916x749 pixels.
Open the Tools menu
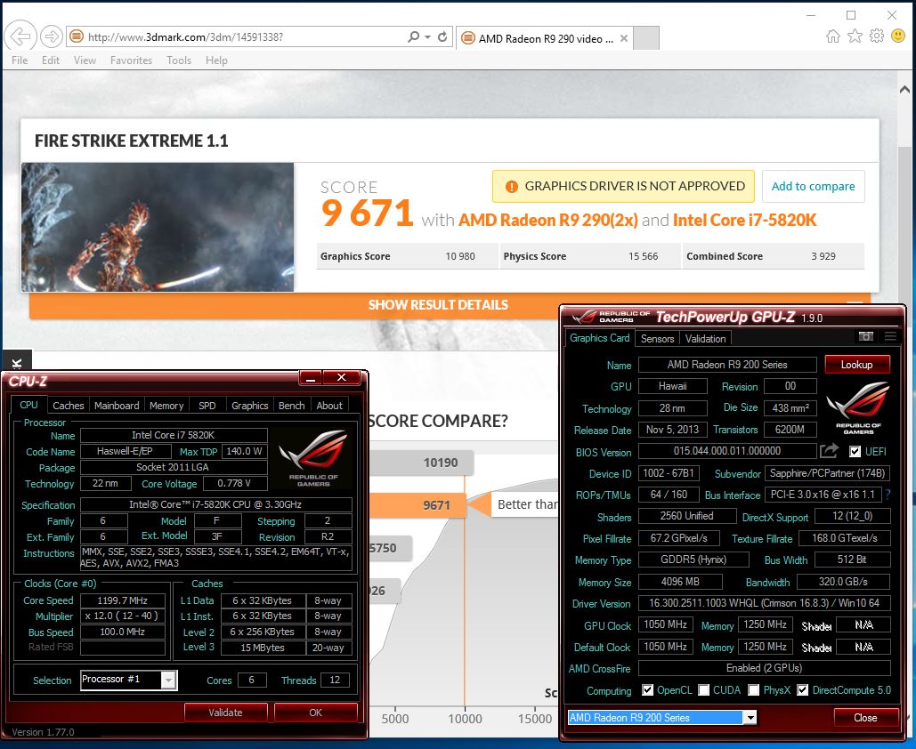pyautogui.click(x=179, y=60)
